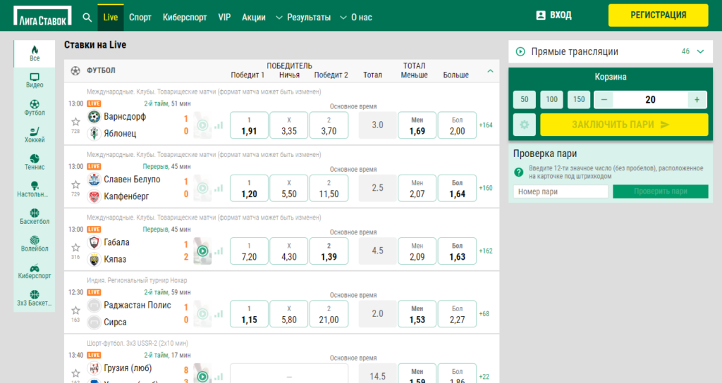Open the Настольн... table tennis category
Viewport: 722px width, 383px height.
pyautogui.click(x=35, y=189)
